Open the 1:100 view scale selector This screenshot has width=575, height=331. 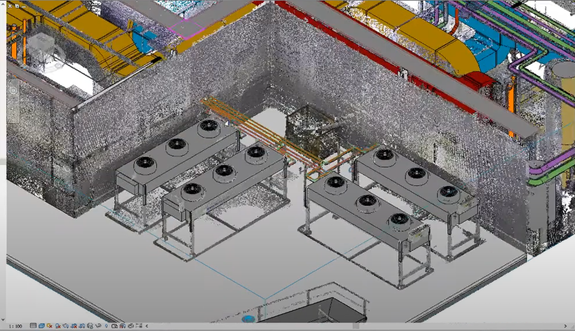(x=16, y=326)
